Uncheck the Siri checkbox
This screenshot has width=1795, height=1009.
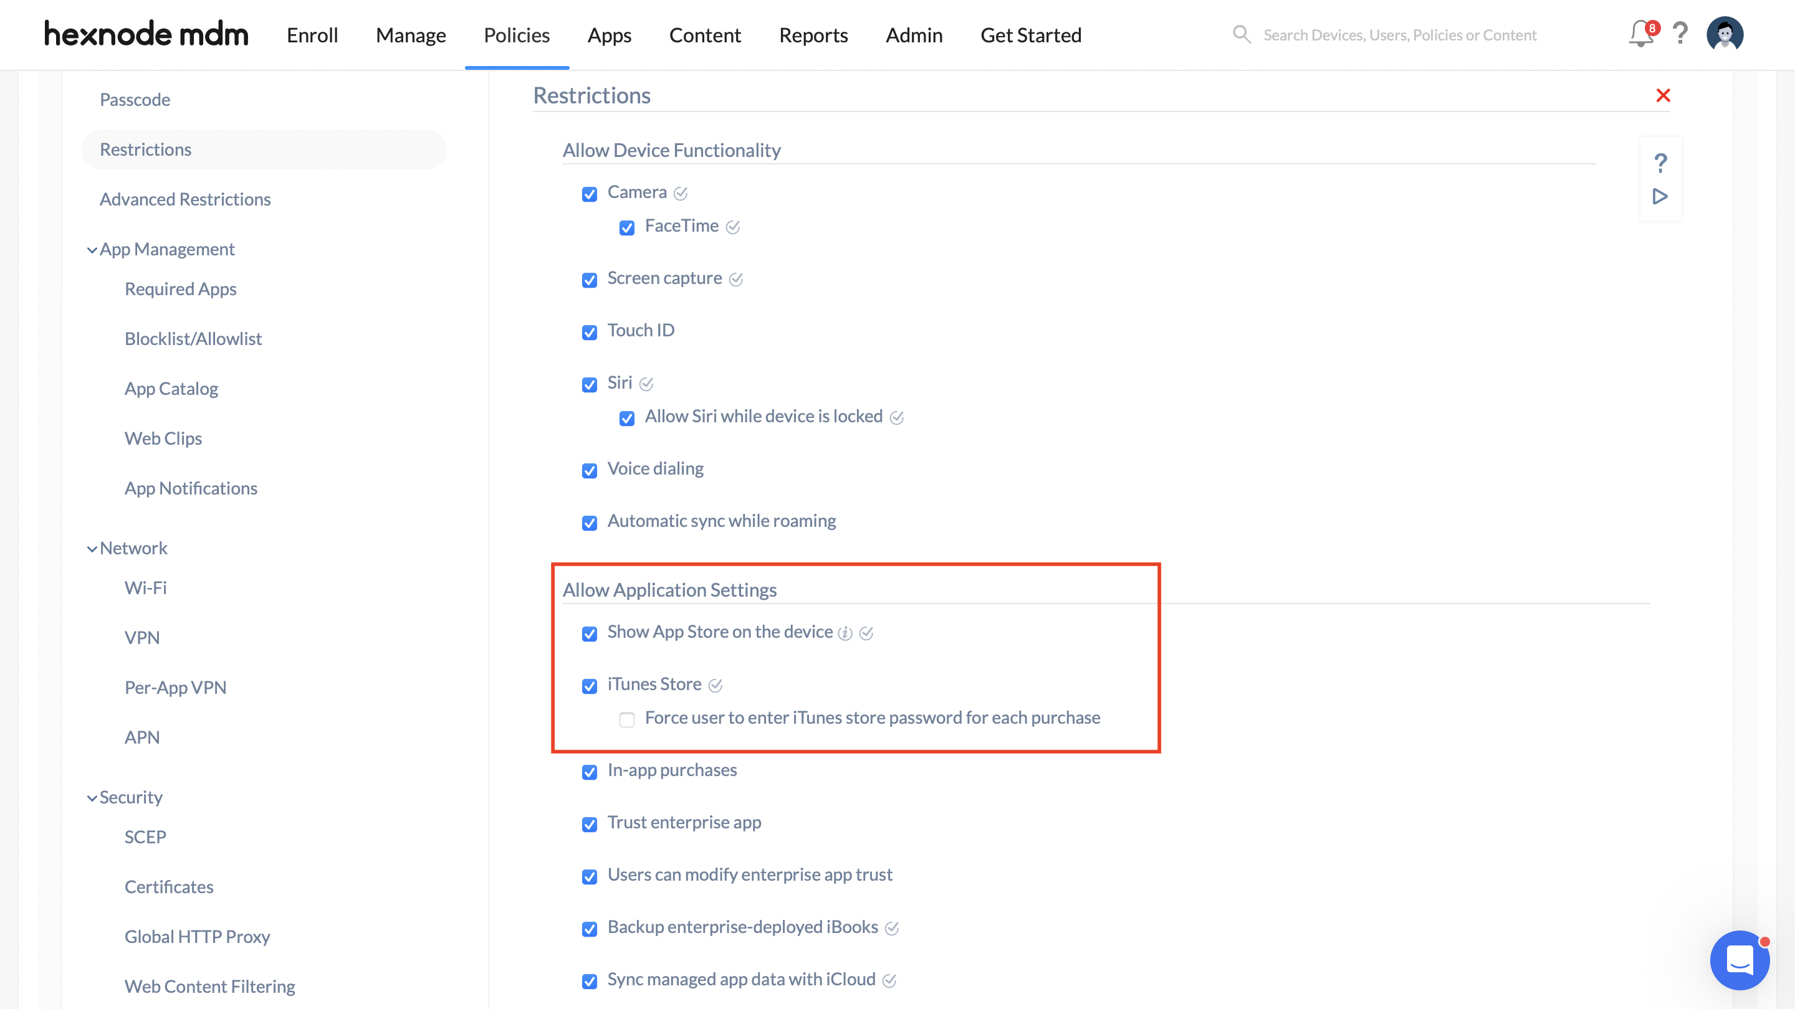[x=590, y=384]
